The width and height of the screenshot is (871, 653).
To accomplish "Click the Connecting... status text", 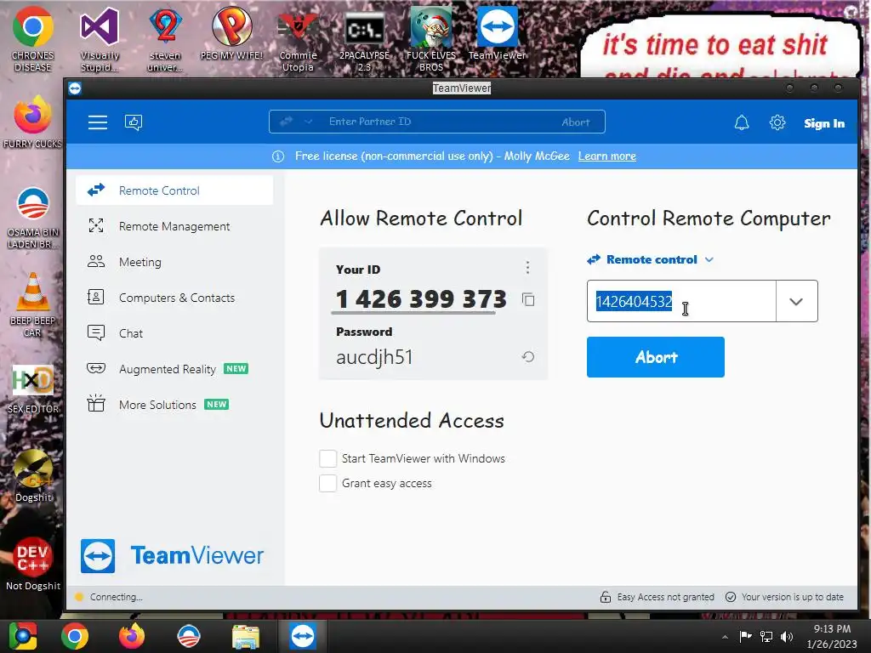I will (116, 597).
